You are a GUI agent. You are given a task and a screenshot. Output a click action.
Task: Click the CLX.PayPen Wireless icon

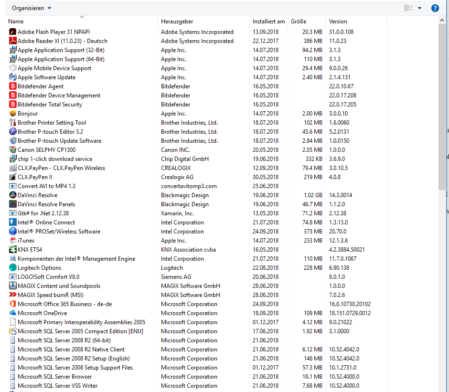(x=12, y=168)
